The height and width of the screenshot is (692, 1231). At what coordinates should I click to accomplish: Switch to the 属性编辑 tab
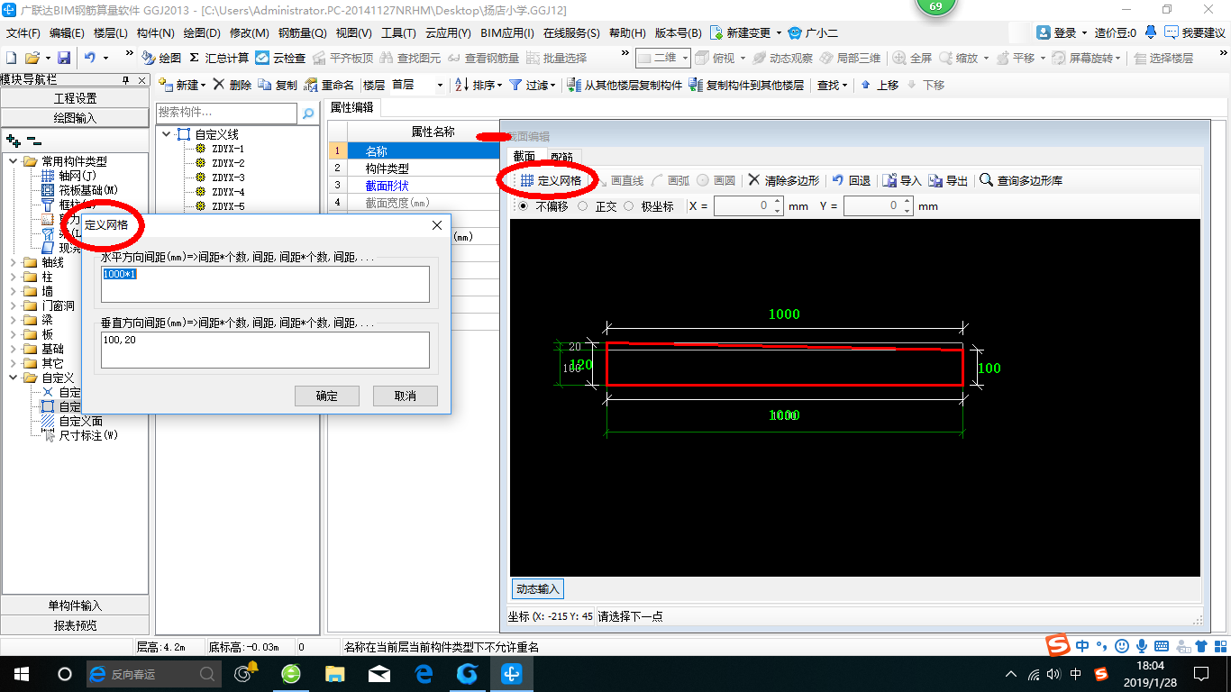point(353,107)
